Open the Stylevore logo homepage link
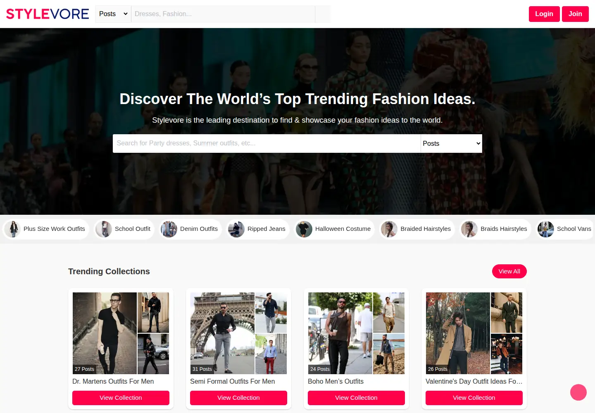595x413 pixels. coord(48,14)
